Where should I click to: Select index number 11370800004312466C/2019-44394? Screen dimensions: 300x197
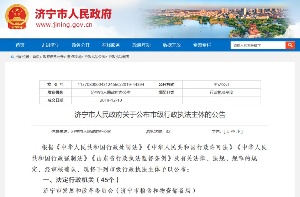coord(111,84)
